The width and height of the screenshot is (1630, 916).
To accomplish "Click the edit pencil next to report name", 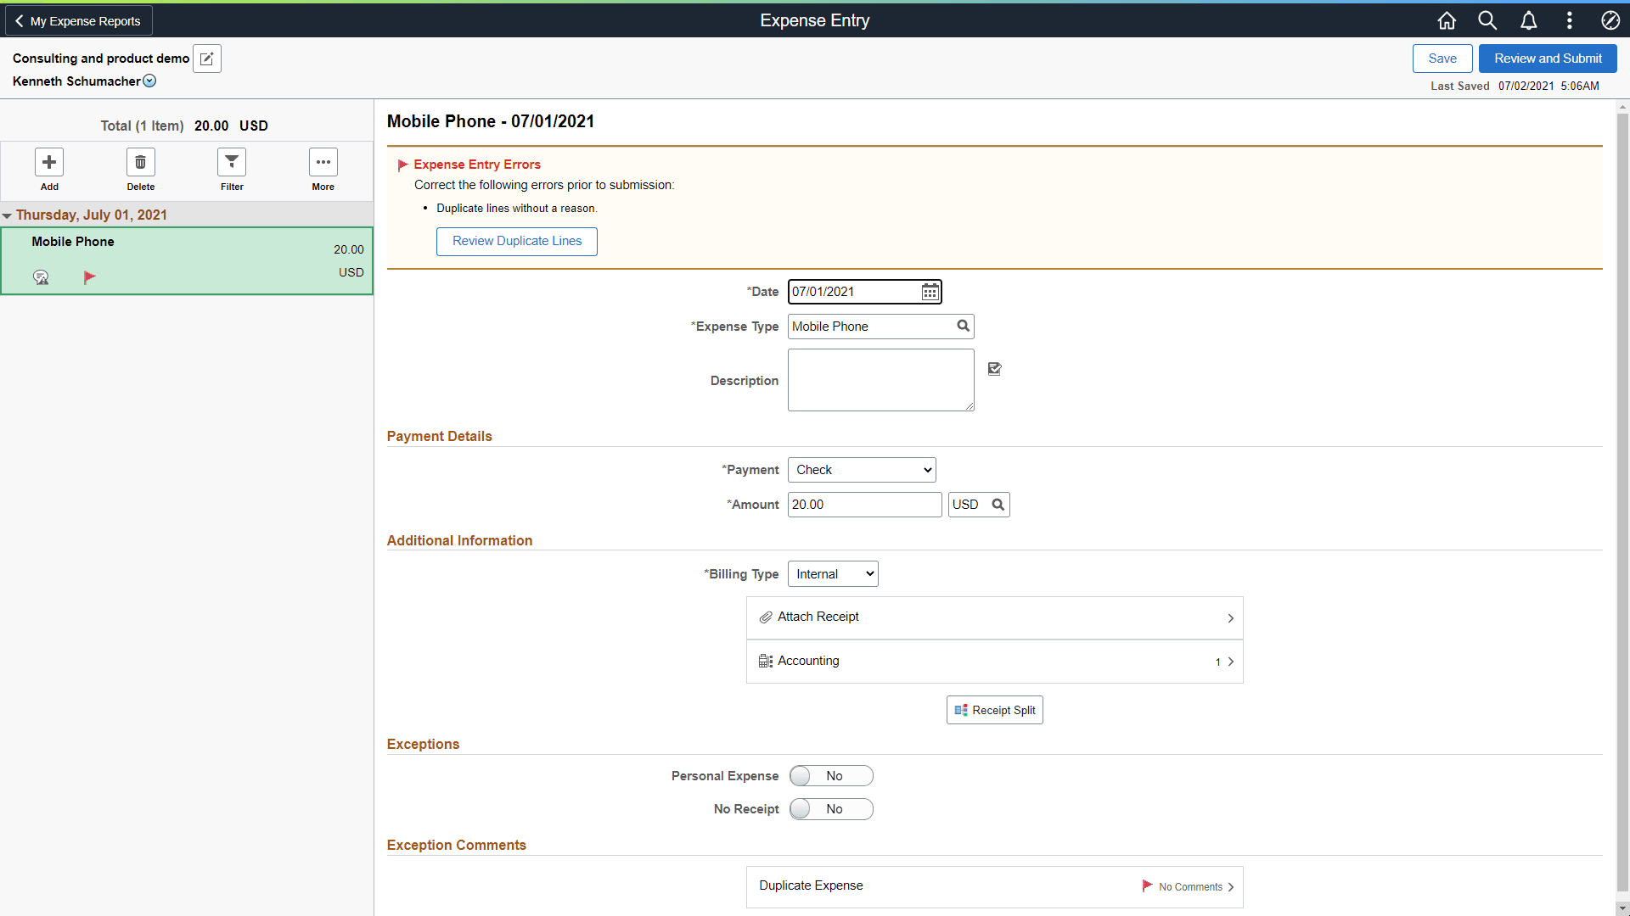I will tap(206, 58).
